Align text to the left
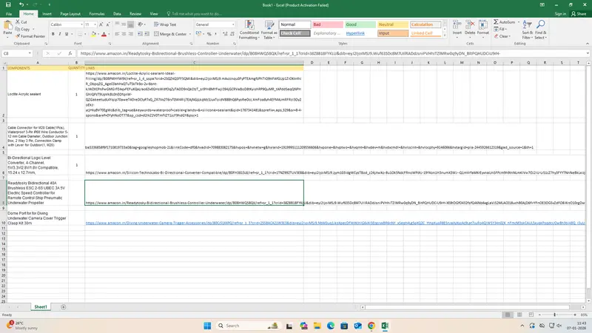The width and height of the screenshot is (592, 333). [117, 34]
